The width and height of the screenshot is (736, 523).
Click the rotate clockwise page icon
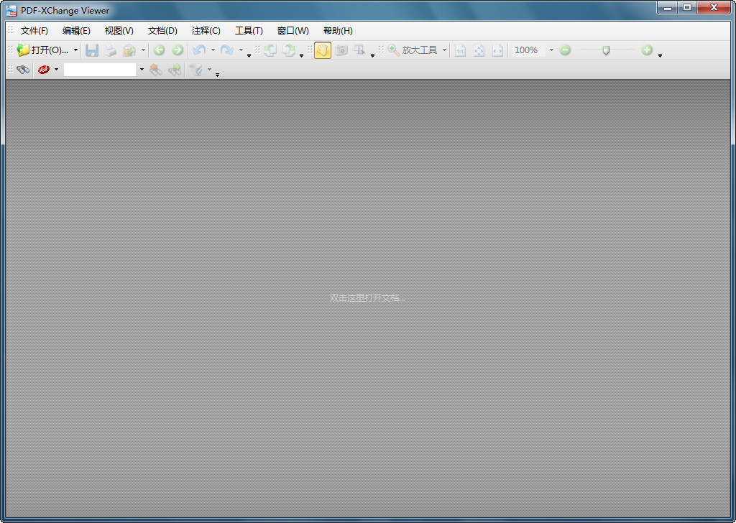pos(288,50)
